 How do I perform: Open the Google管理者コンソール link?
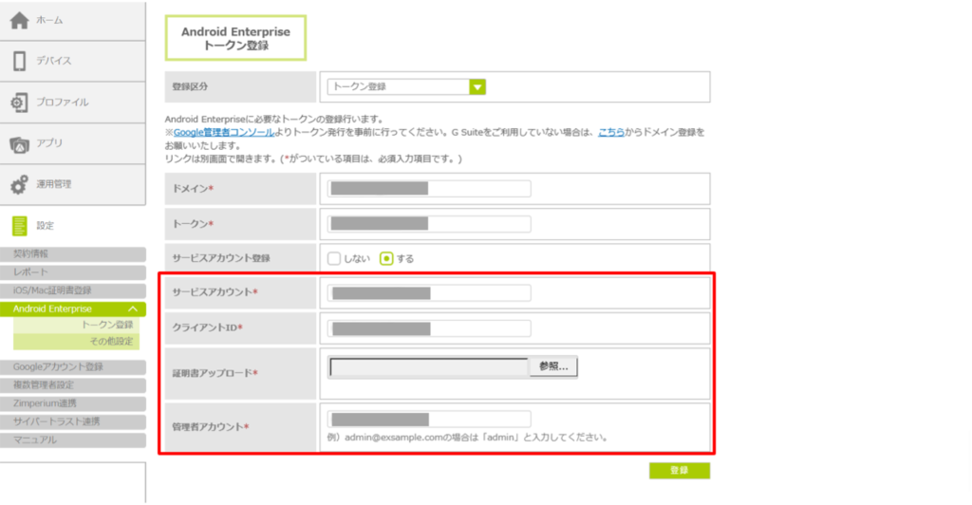point(225,133)
